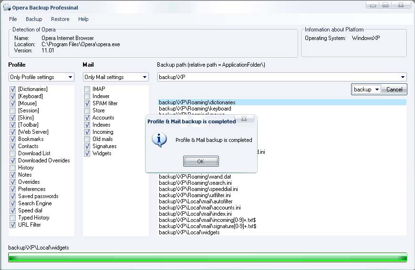Open the Restore menu
The height and width of the screenshot is (270, 415).
pyautogui.click(x=60, y=19)
